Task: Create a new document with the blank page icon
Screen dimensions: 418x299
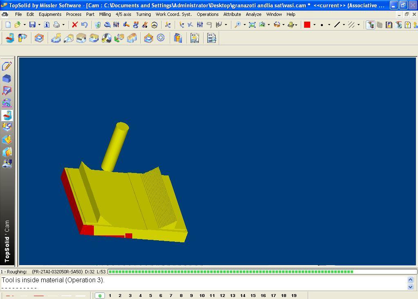Action: point(8,25)
